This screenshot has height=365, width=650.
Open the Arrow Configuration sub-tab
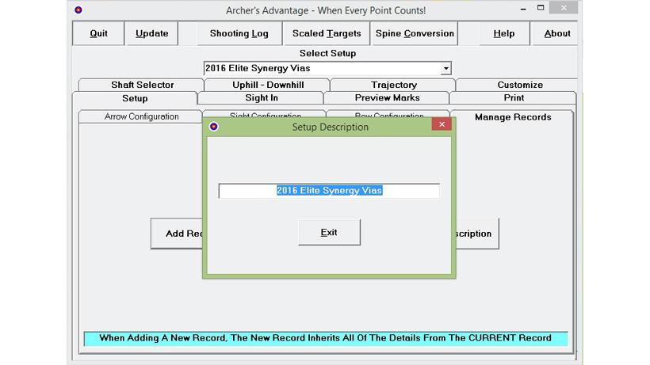pos(141,116)
